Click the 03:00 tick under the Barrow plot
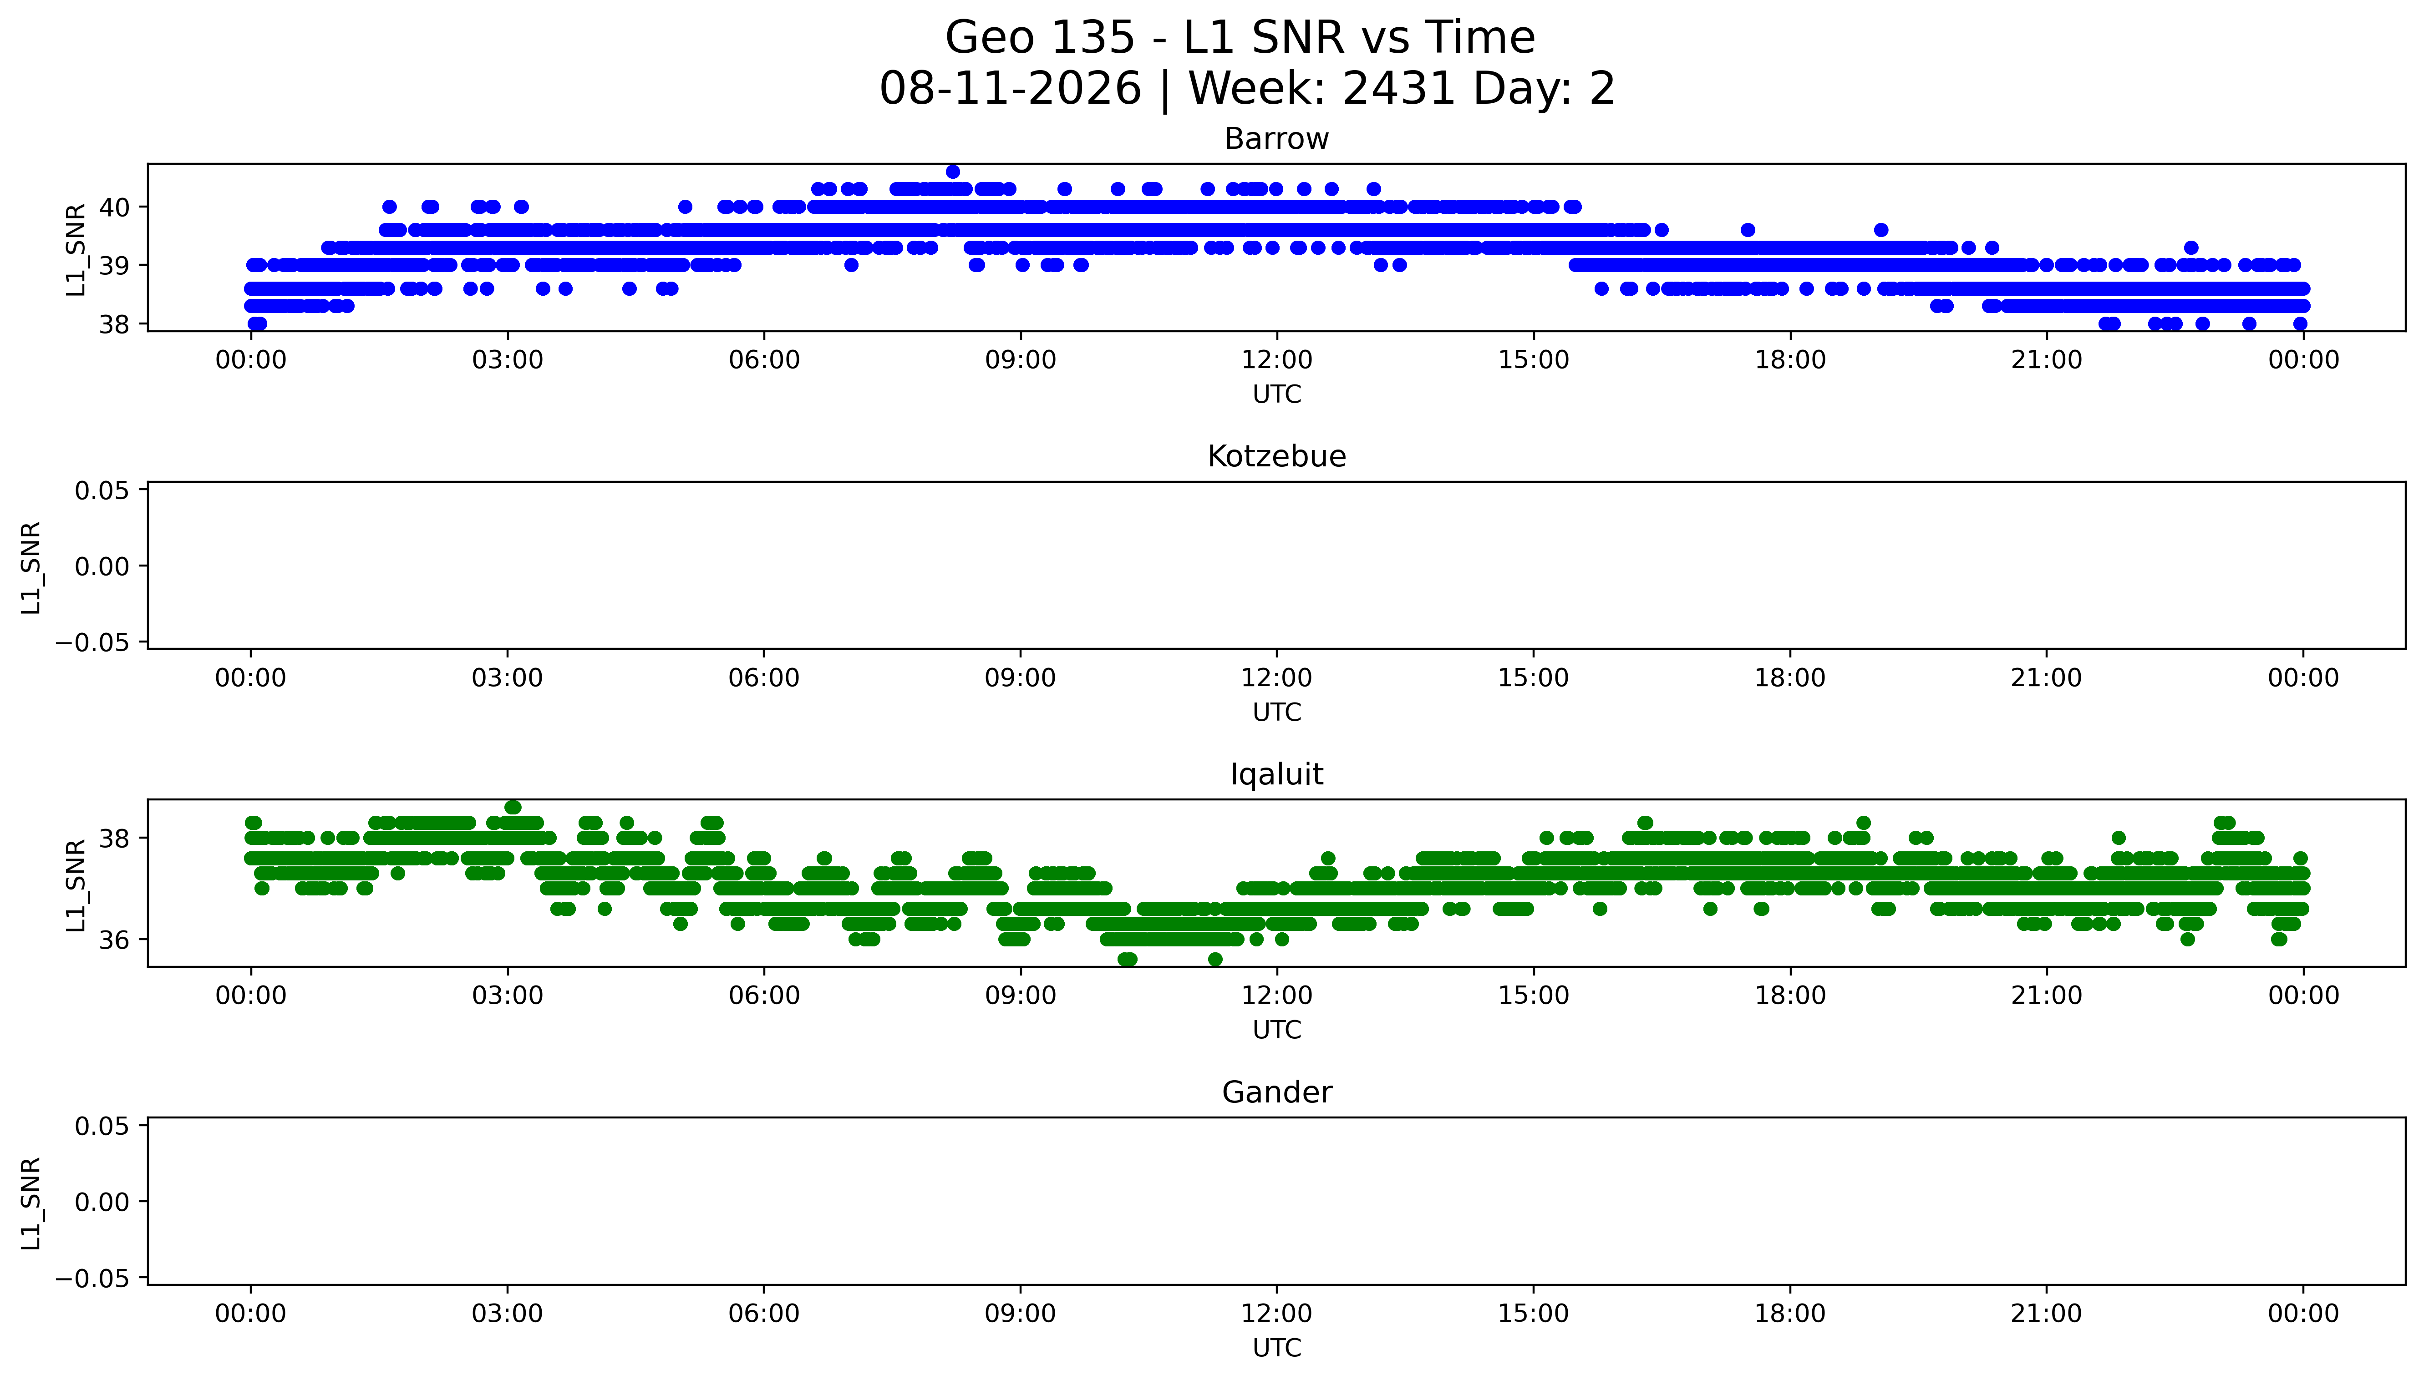The image size is (2424, 1380). pos(507,360)
